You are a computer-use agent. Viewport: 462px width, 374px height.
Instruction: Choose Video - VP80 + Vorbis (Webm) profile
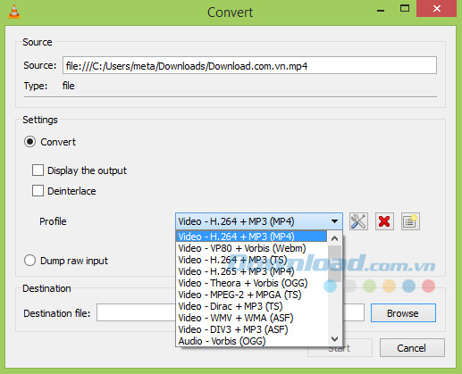(x=242, y=248)
